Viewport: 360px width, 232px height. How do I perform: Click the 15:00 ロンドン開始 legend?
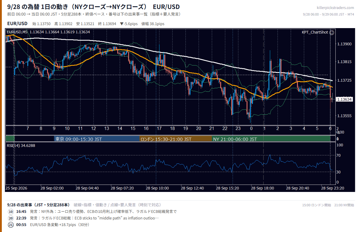[x=316, y=205]
